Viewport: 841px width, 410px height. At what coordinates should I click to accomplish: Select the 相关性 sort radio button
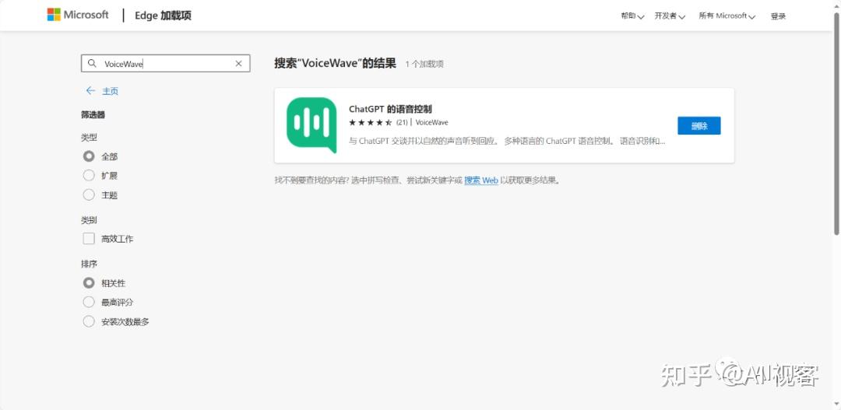[x=89, y=282]
